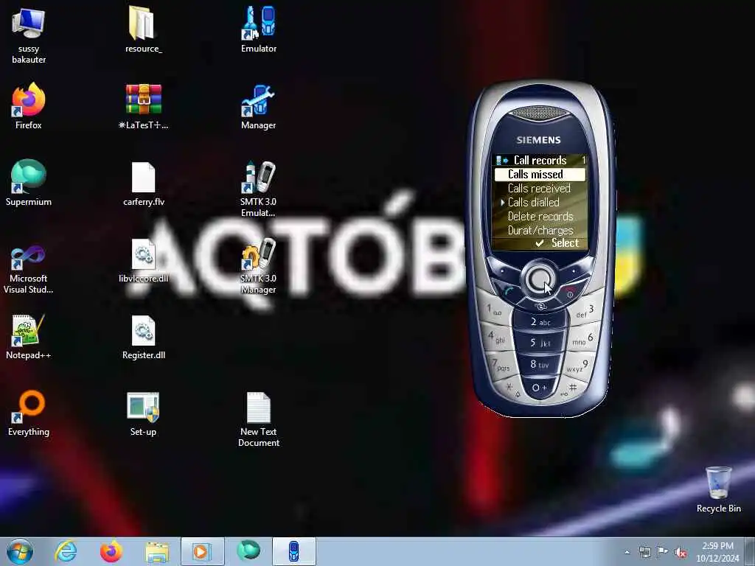Run the Set-up installer icon
Viewport: 755px width, 566px height.
tap(143, 413)
